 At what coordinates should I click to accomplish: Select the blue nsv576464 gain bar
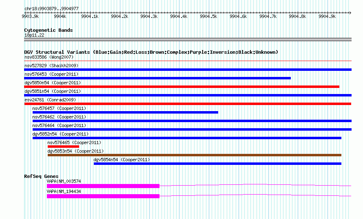click(x=192, y=129)
